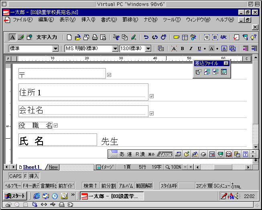Screen dimensions: 262x210
Task: Click the undo/redo toggle double-arrow icon
Action: [155, 37]
